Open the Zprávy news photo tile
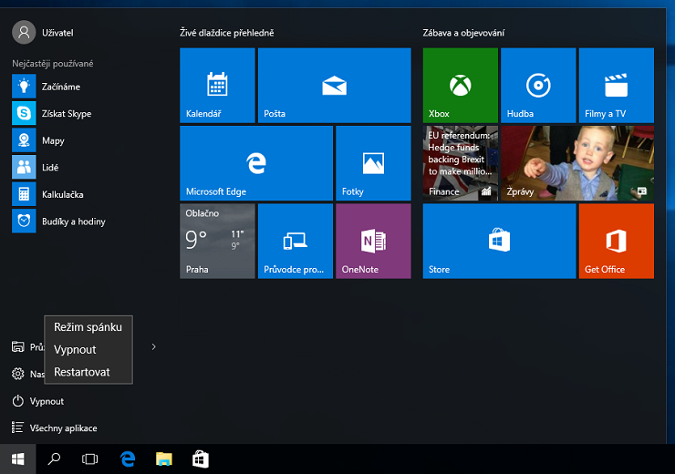675x474 pixels. click(x=576, y=163)
